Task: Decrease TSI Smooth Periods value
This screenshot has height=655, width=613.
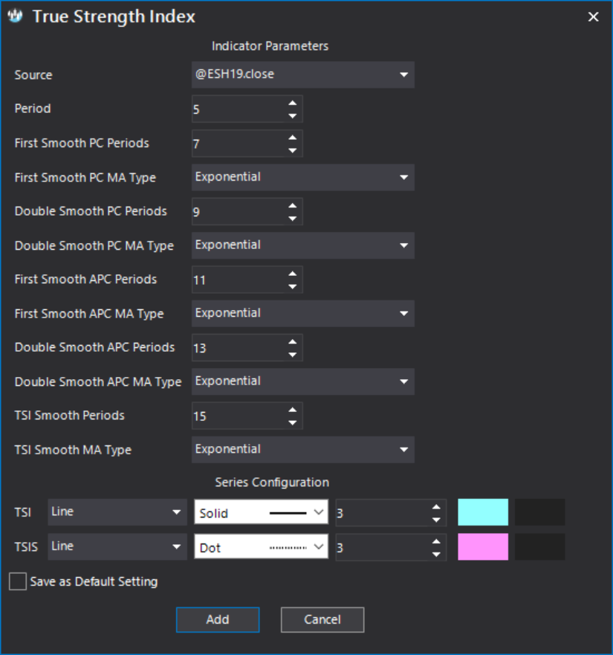Action: click(x=292, y=423)
